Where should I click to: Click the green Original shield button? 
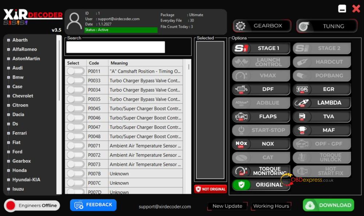click(261, 185)
